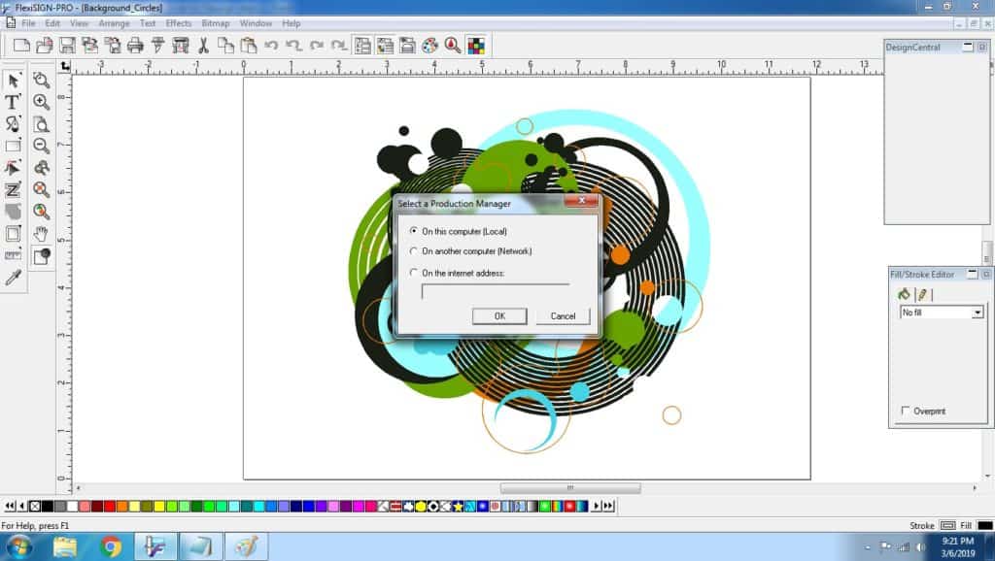Open the Stroke pencil tab in Fill/Stroke Editor

pyautogui.click(x=923, y=294)
